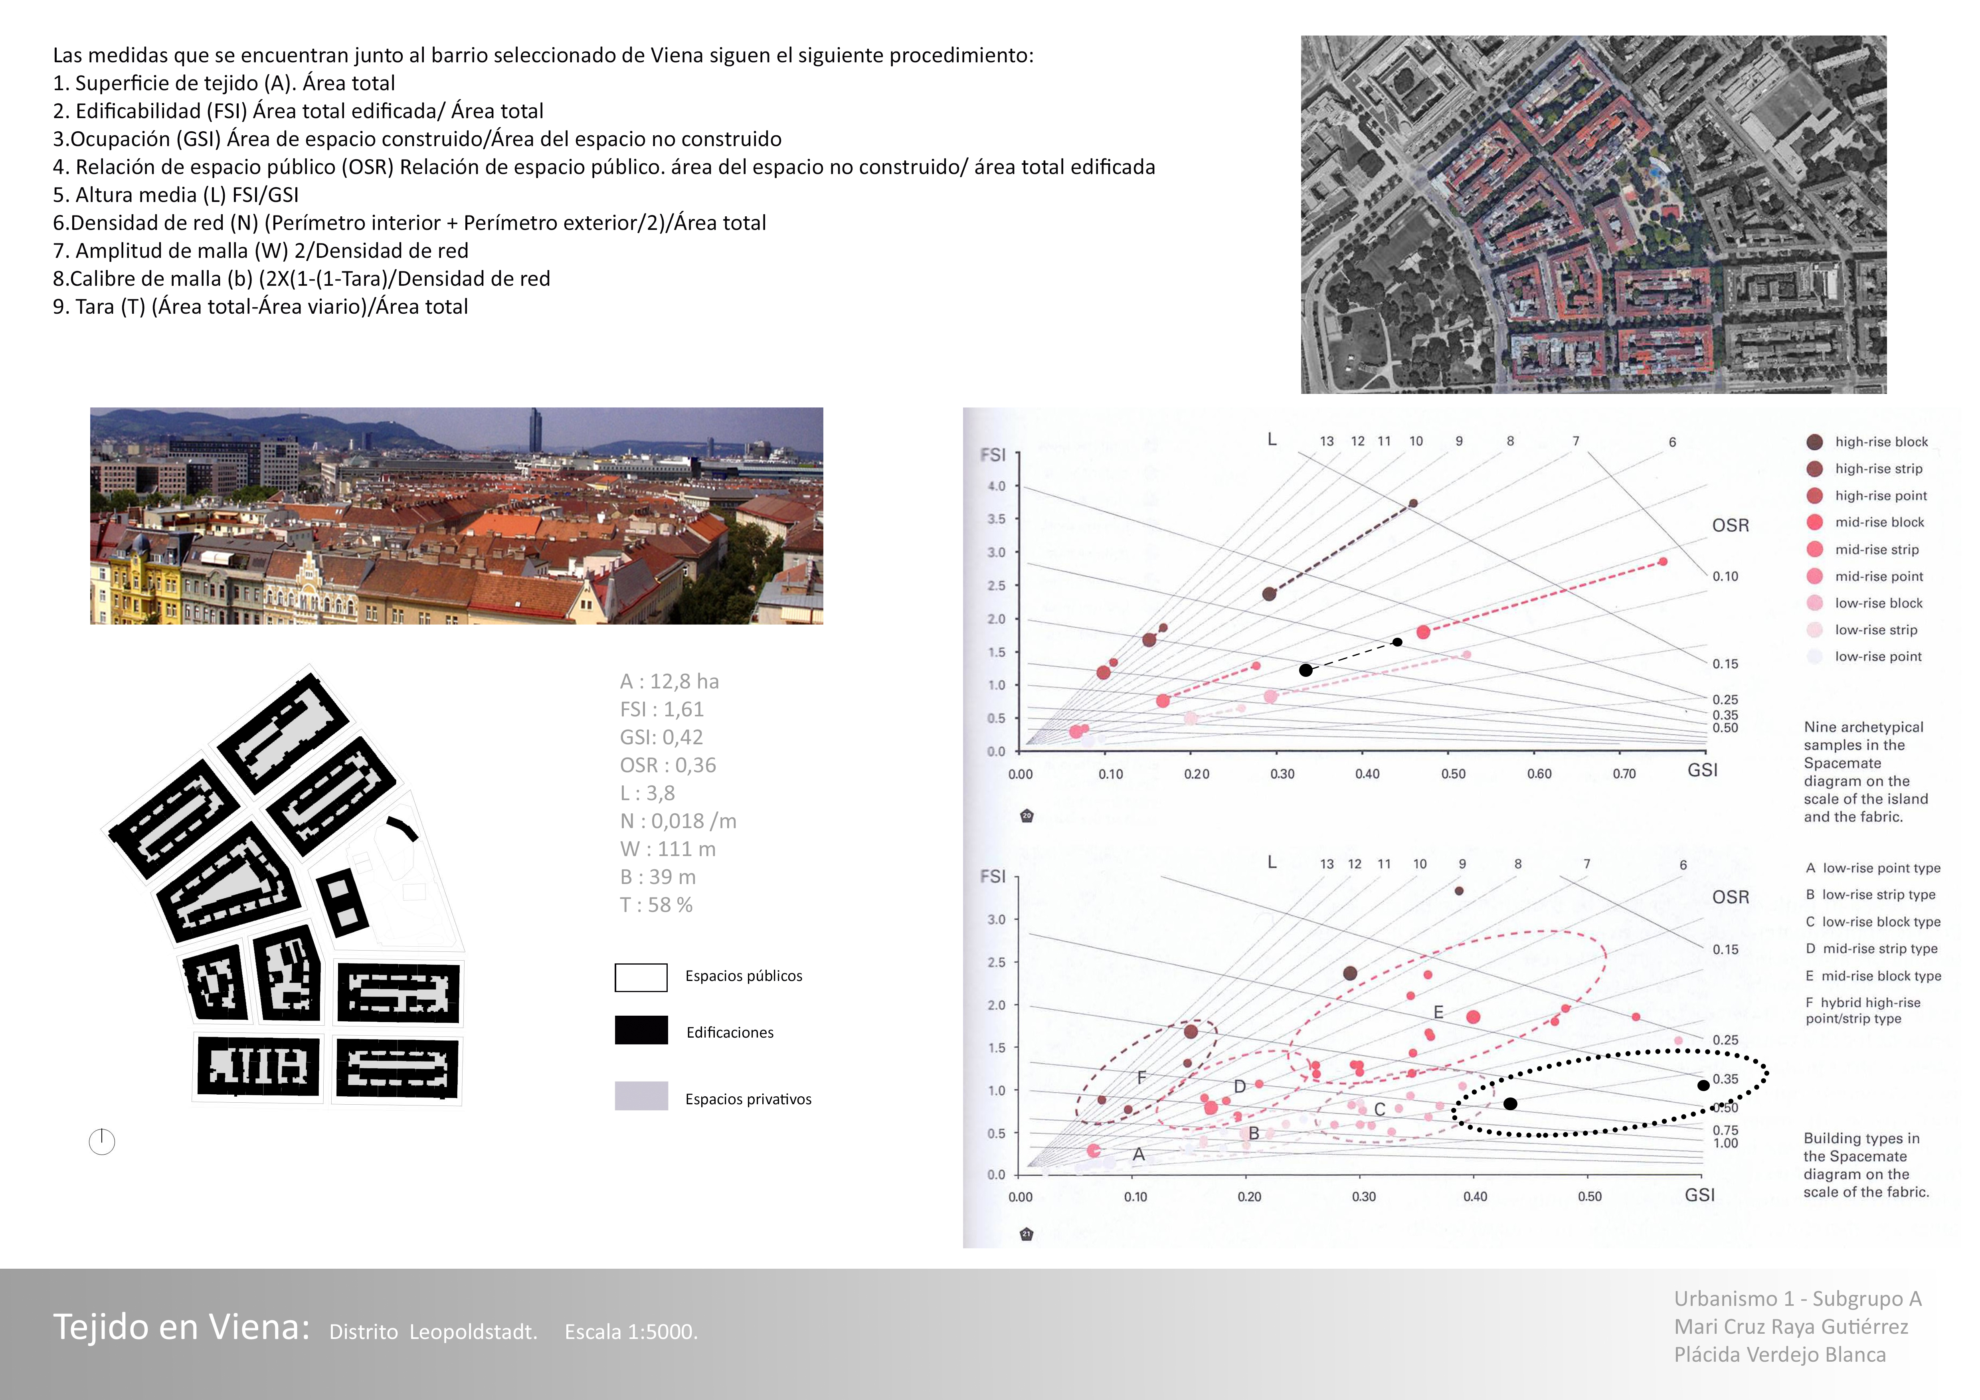Screen dimensions: 1980x1400
Task: Click the 'FSI : 1,61' value text
Action: (x=661, y=710)
